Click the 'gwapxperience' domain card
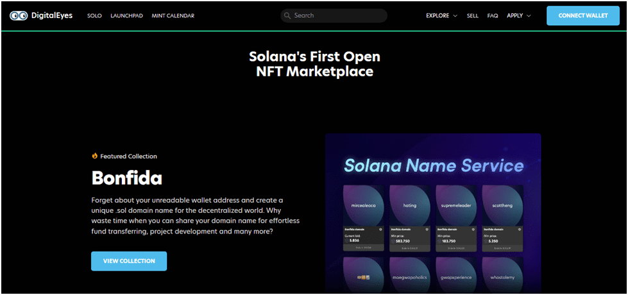This screenshot has height=295, width=628. [x=456, y=275]
